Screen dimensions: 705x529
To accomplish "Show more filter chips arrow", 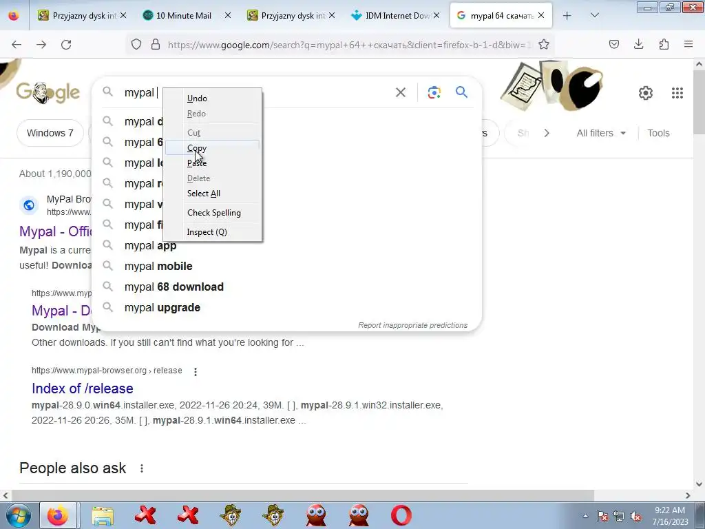I will (x=547, y=133).
